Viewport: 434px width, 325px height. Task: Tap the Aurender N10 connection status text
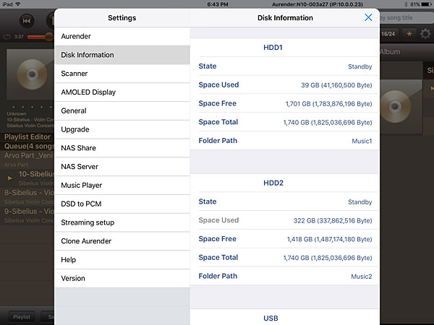318,4
